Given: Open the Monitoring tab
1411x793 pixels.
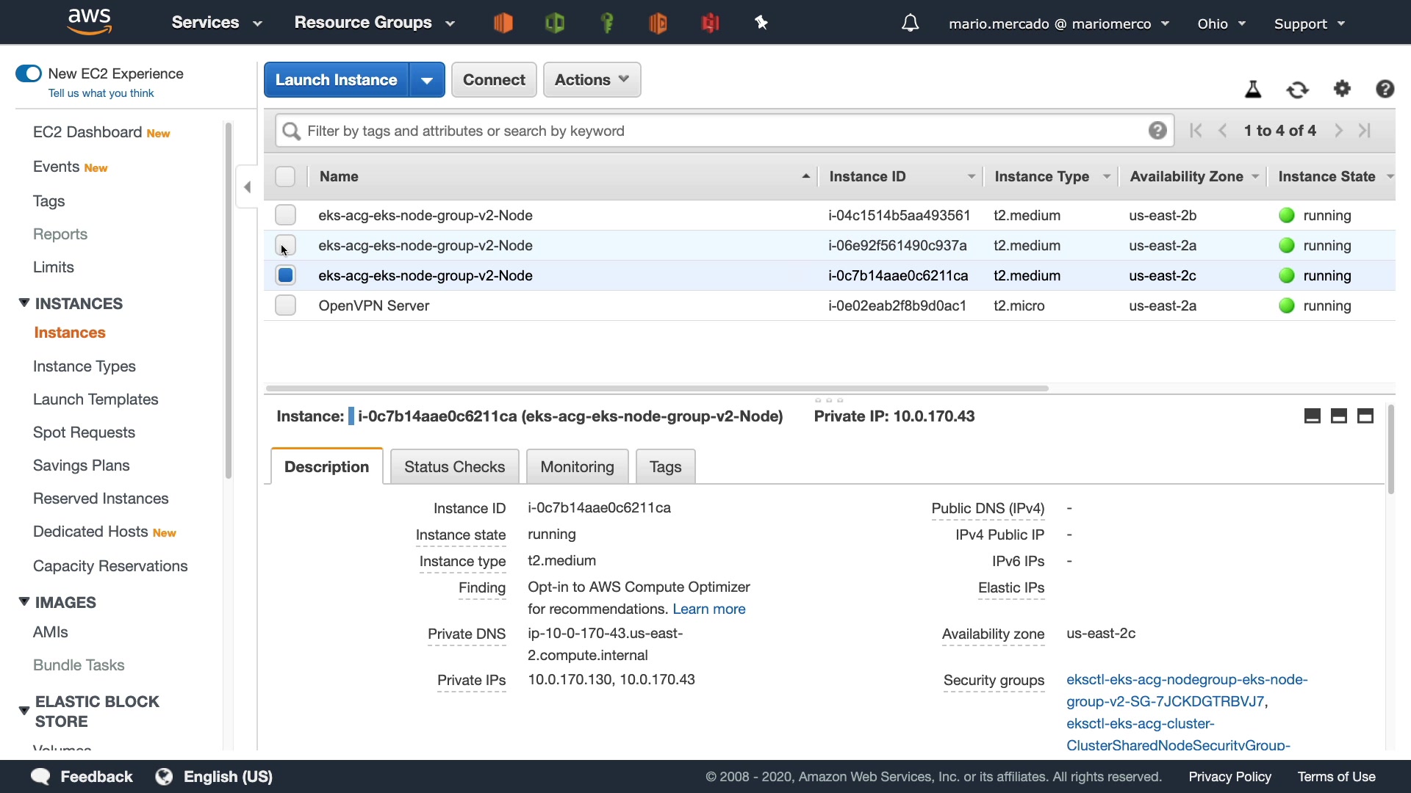Looking at the screenshot, I should click(577, 467).
